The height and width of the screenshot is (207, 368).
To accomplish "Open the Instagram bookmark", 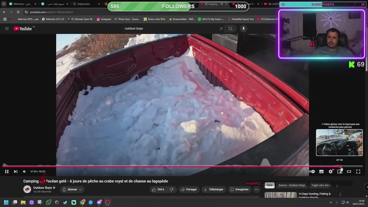I will pos(104,19).
